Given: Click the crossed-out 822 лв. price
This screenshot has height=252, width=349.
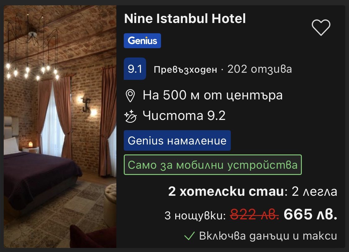Looking at the screenshot, I should (254, 214).
